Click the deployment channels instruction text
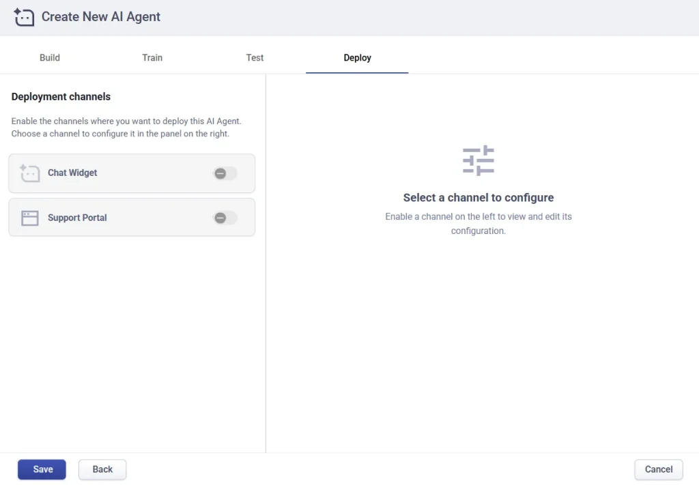The image size is (699, 485). click(x=126, y=128)
